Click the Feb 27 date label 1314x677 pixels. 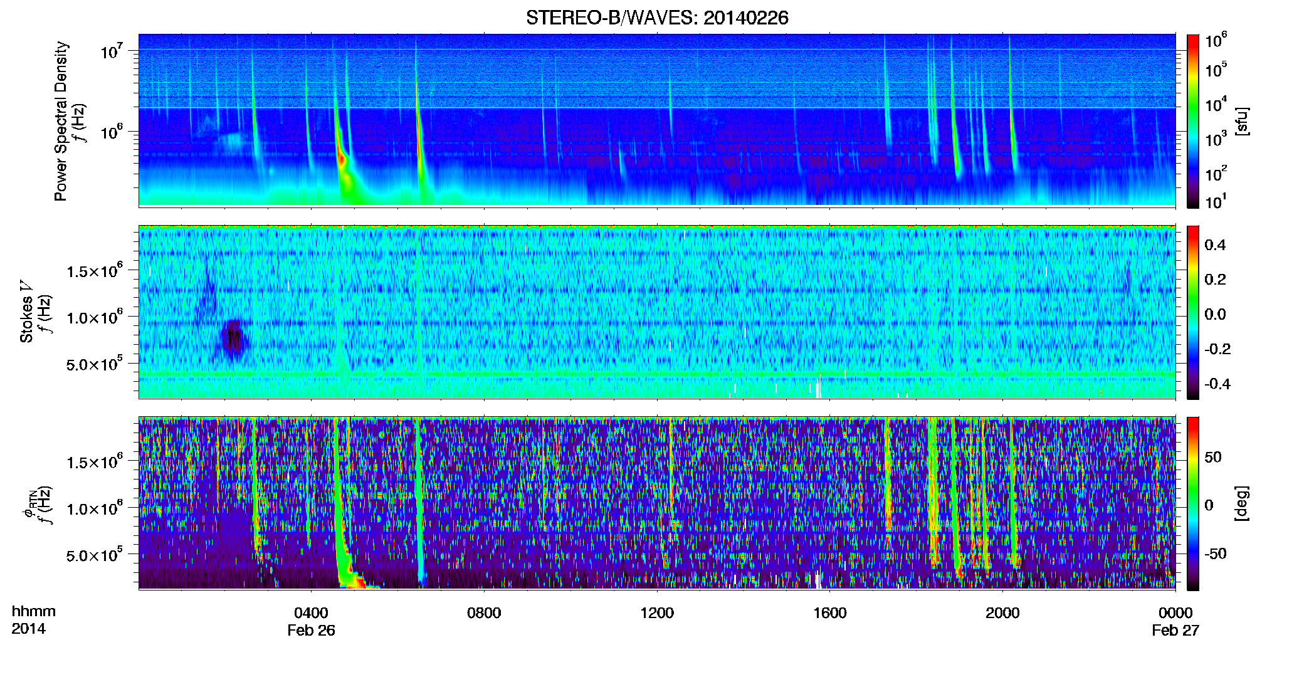[1175, 630]
